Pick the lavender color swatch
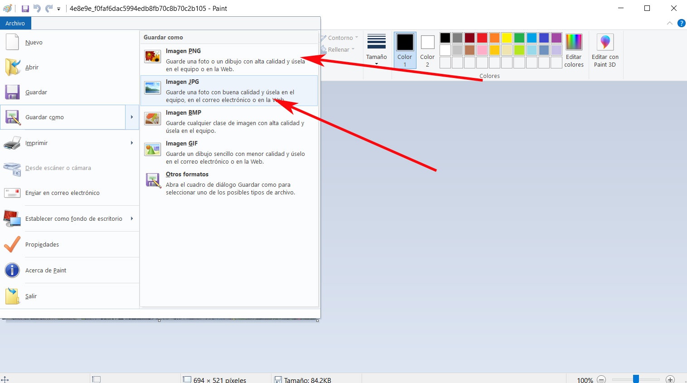This screenshot has height=383, width=687. click(556, 50)
